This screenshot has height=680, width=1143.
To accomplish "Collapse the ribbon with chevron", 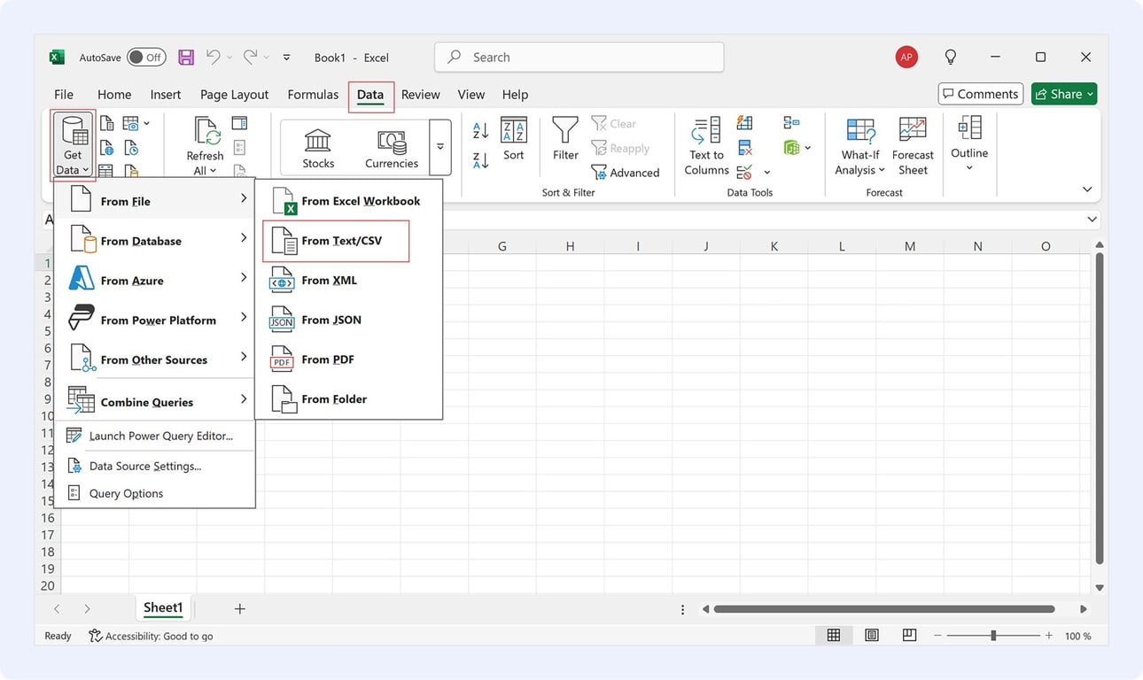I will tap(1087, 189).
